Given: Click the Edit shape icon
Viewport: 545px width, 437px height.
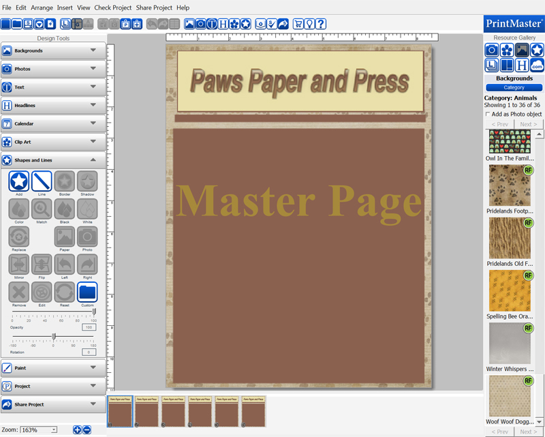Looking at the screenshot, I should click(x=42, y=292).
